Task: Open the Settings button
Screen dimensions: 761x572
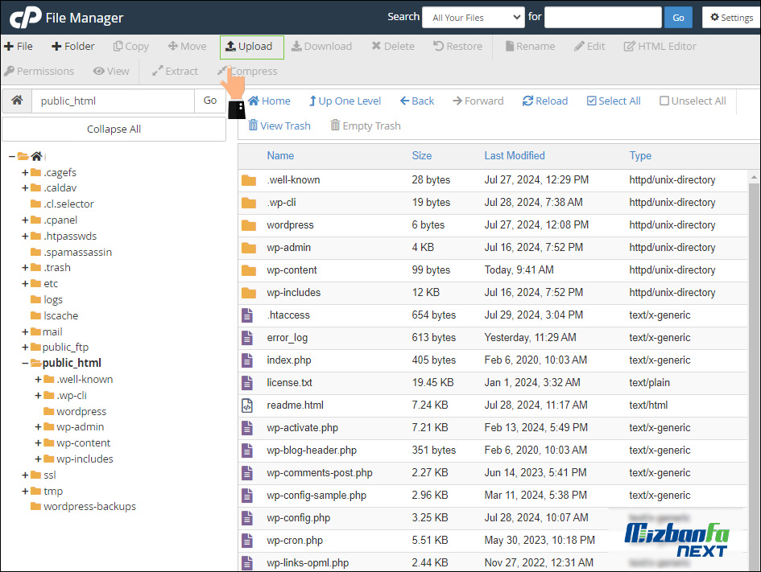Action: 731,18
